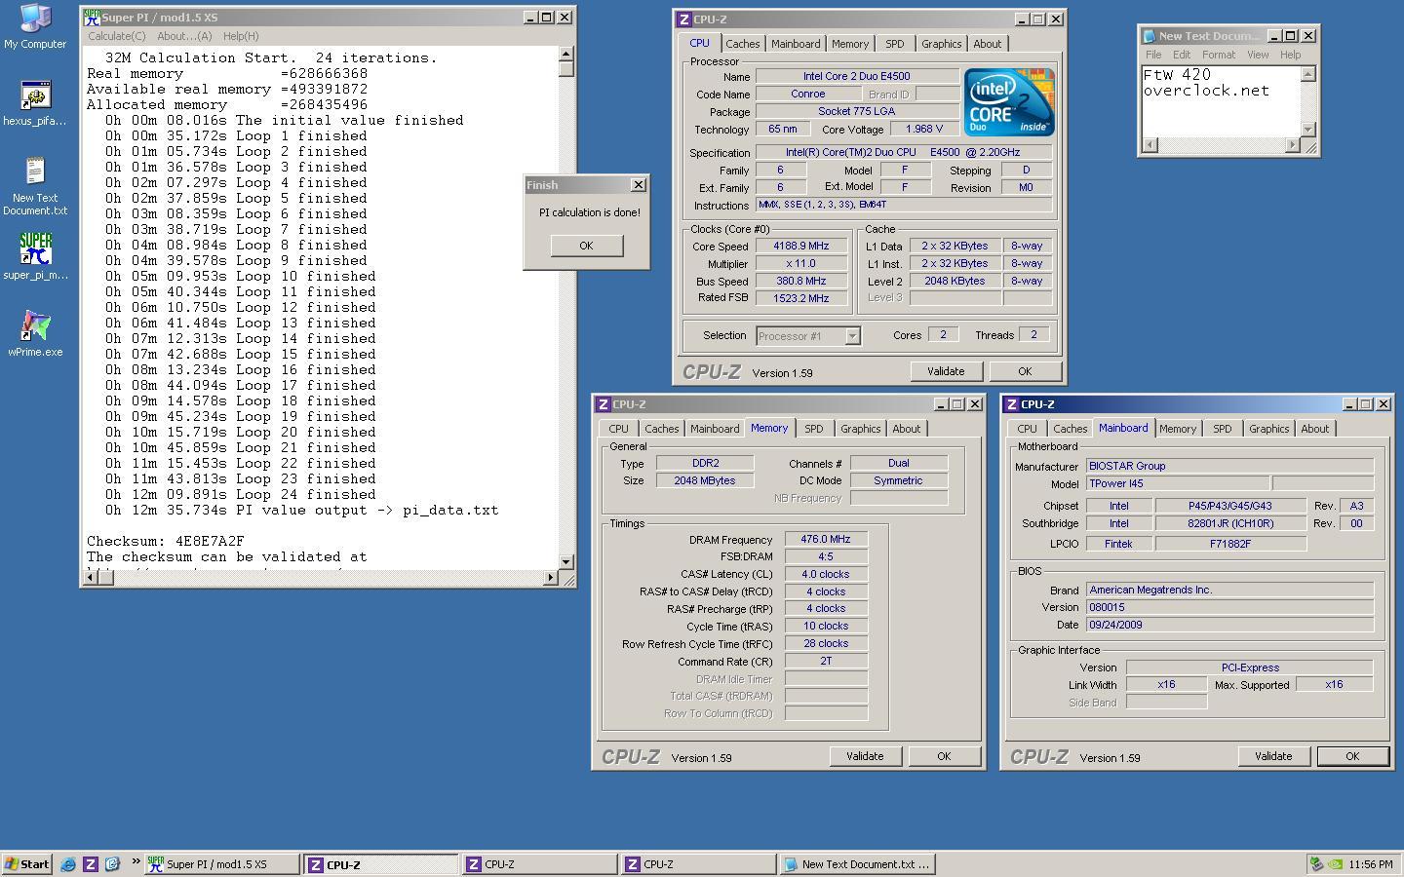Screen dimensions: 1404x877
Task: Select DRAM Frequency value 476.0 MHz
Action: 826,539
